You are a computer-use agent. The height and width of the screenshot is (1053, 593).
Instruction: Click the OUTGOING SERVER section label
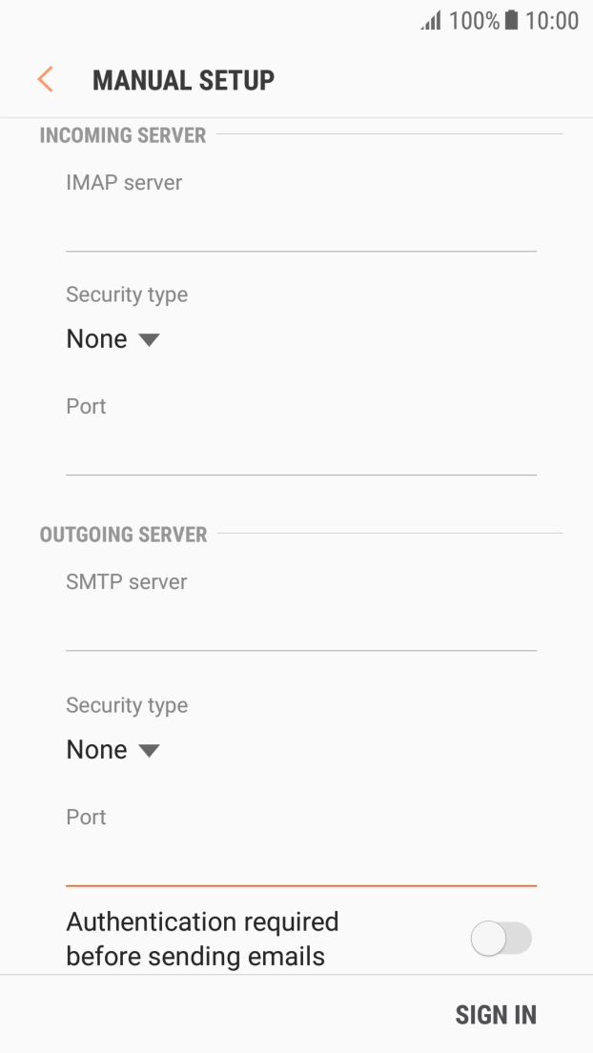point(122,535)
